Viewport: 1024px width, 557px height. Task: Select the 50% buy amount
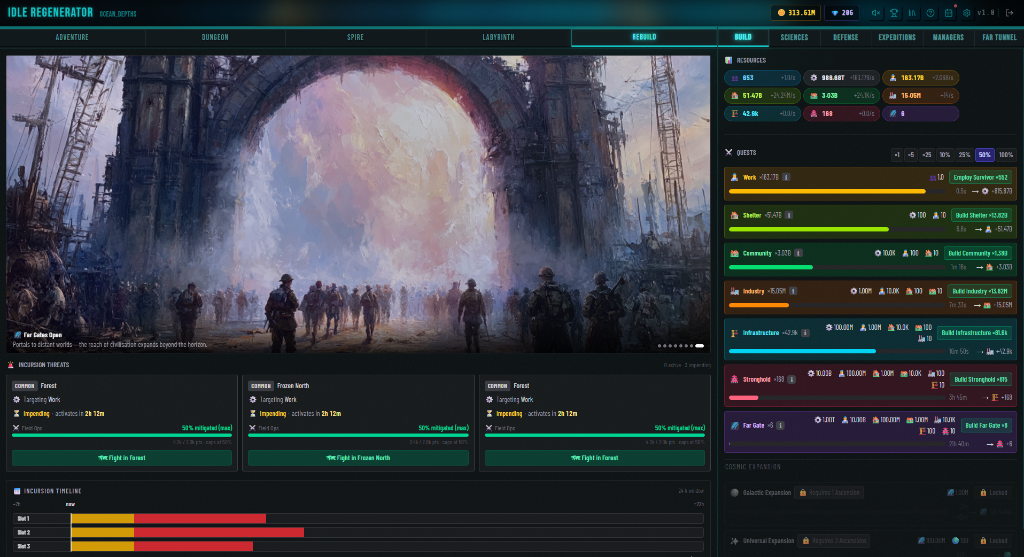[x=984, y=155]
